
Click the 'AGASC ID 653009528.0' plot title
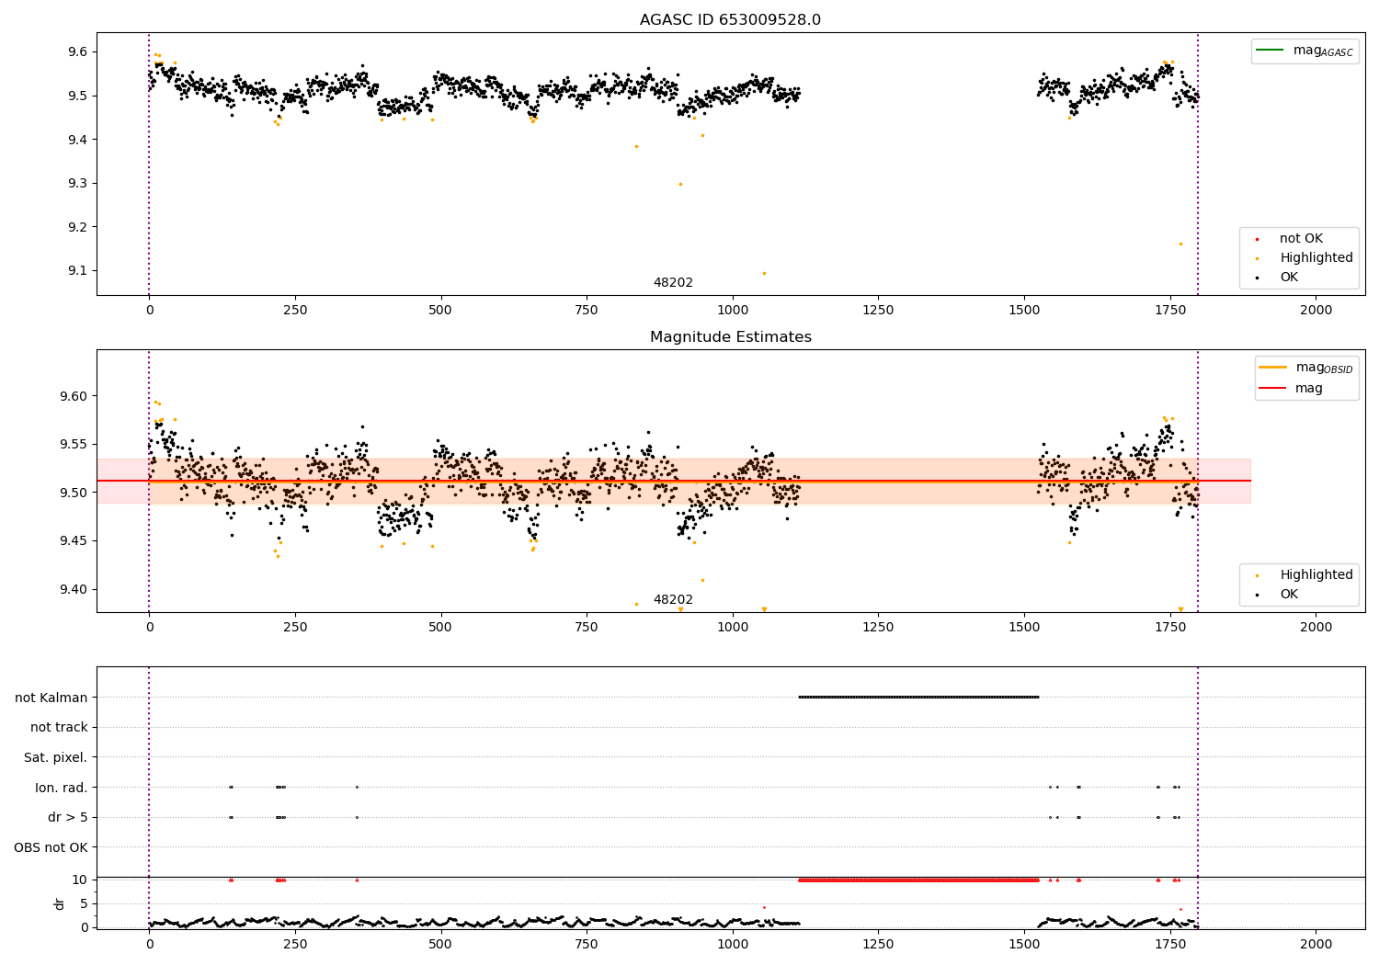[730, 20]
